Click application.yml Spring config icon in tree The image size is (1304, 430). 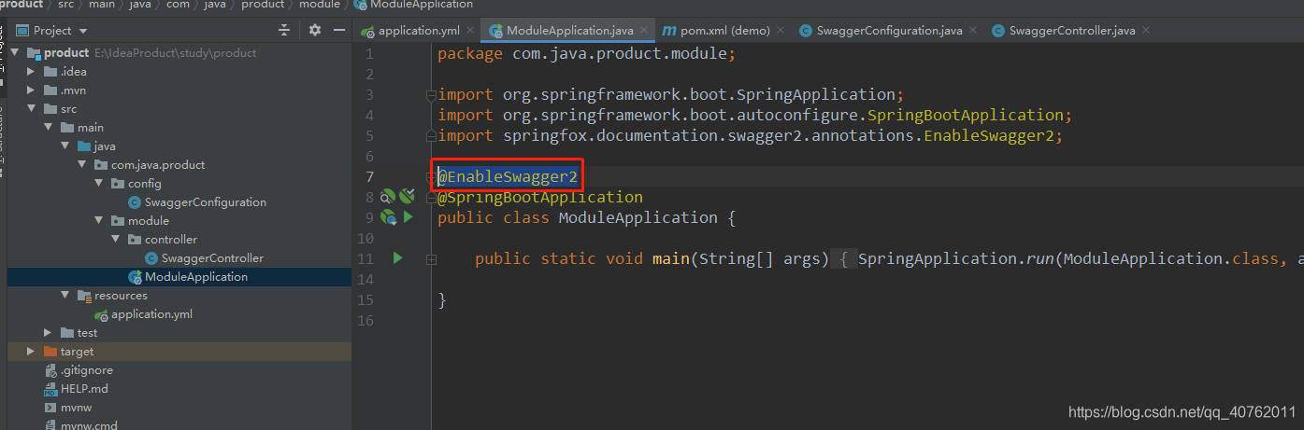pos(101,314)
